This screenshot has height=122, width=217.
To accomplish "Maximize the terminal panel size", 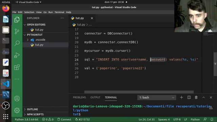I will pos(203,98).
